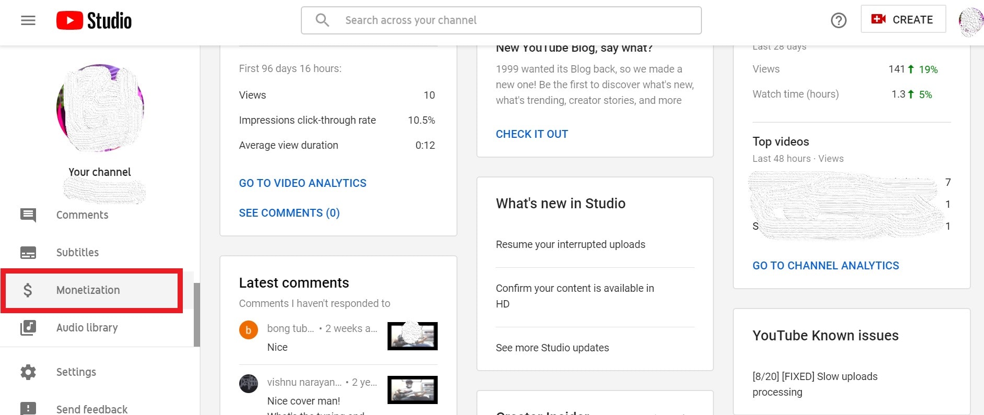Image resolution: width=984 pixels, height=415 pixels.
Task: Click the Monetization dollar sign icon
Action: (28, 290)
